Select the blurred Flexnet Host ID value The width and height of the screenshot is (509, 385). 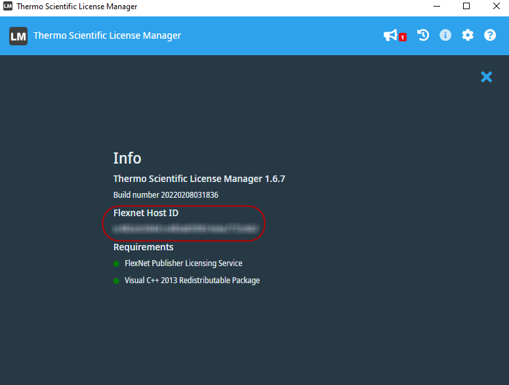[x=185, y=229]
